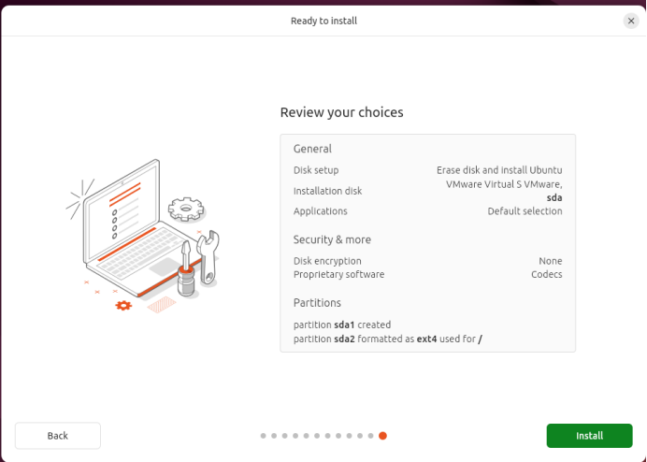Click the gray gear icon above laptop
Image resolution: width=647 pixels, height=462 pixels.
coord(186,209)
